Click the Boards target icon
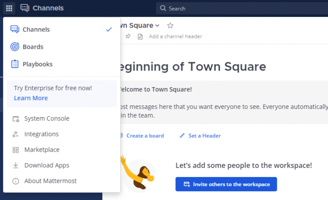Image resolution: width=328 pixels, height=200 pixels. click(15, 47)
